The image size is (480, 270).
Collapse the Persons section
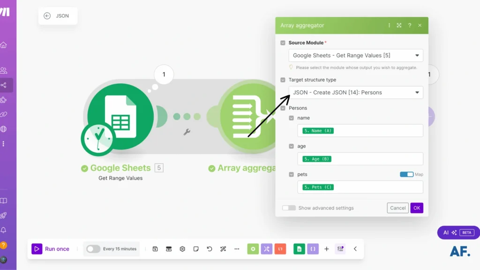coord(283,108)
